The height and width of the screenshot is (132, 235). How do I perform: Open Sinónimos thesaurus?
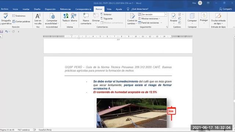[19, 16]
